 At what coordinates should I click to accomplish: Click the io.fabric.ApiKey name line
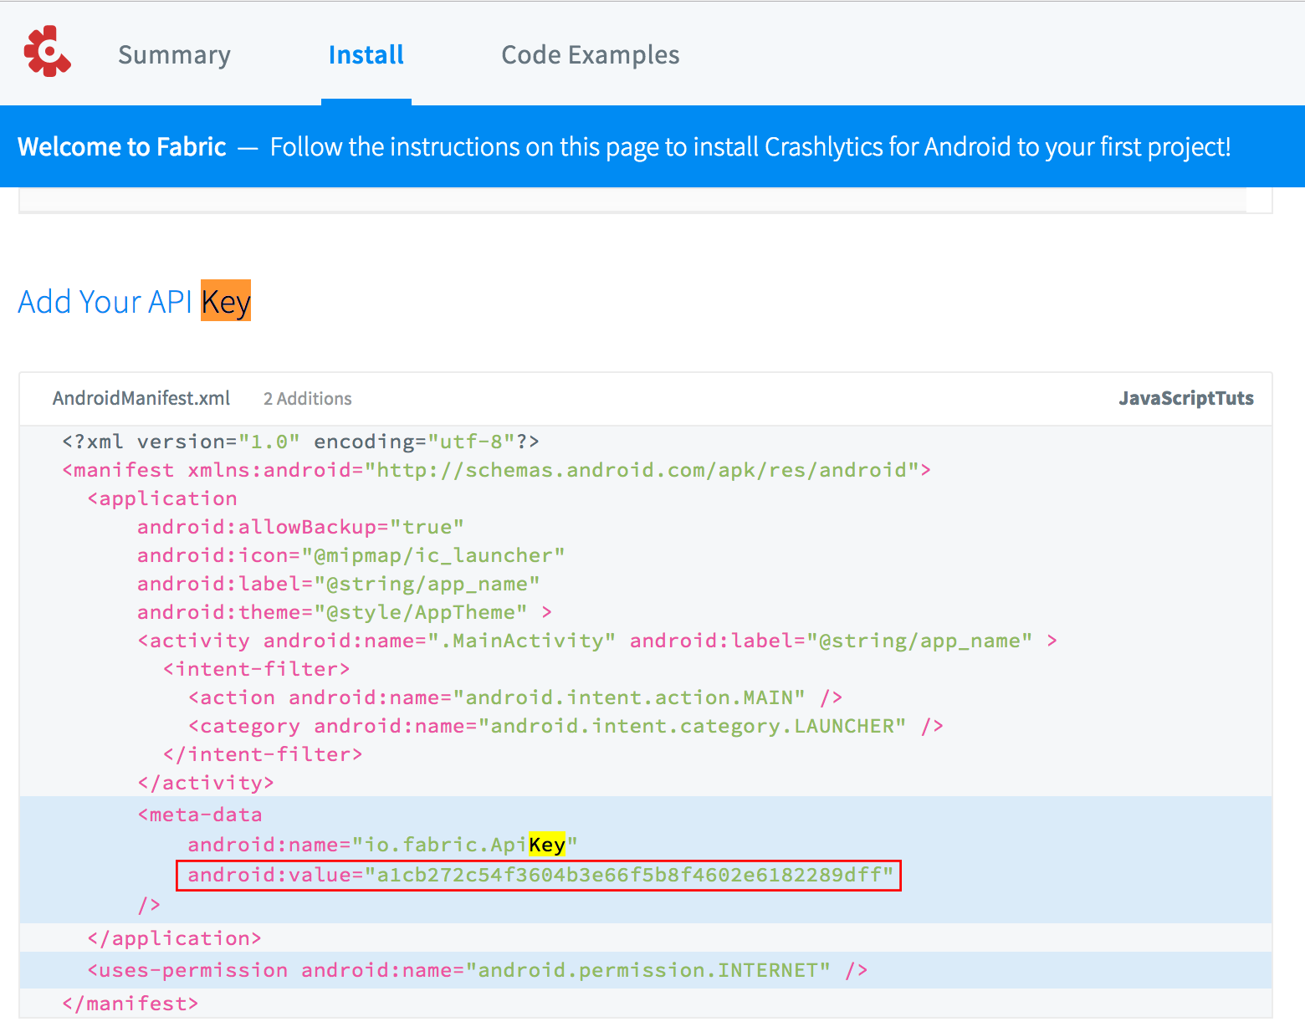(x=382, y=845)
